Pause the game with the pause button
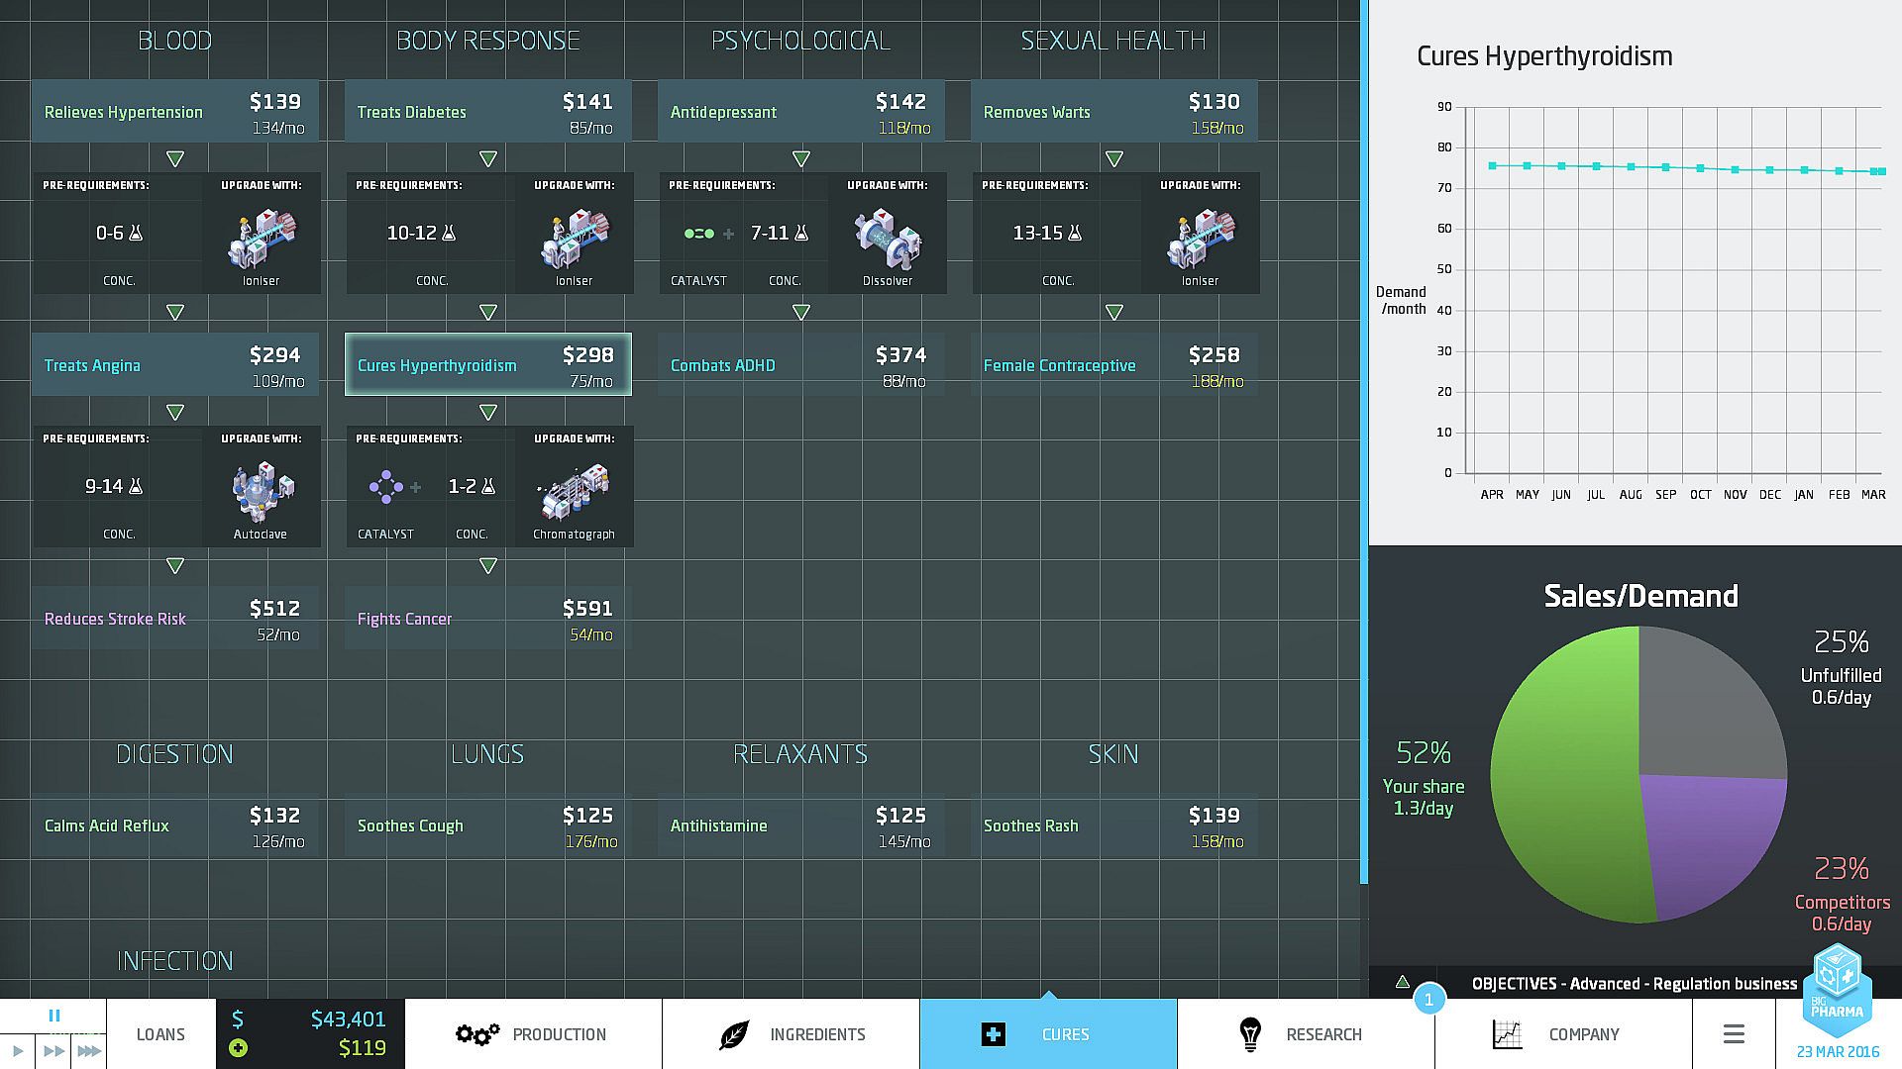The width and height of the screenshot is (1902, 1069). (x=54, y=1016)
